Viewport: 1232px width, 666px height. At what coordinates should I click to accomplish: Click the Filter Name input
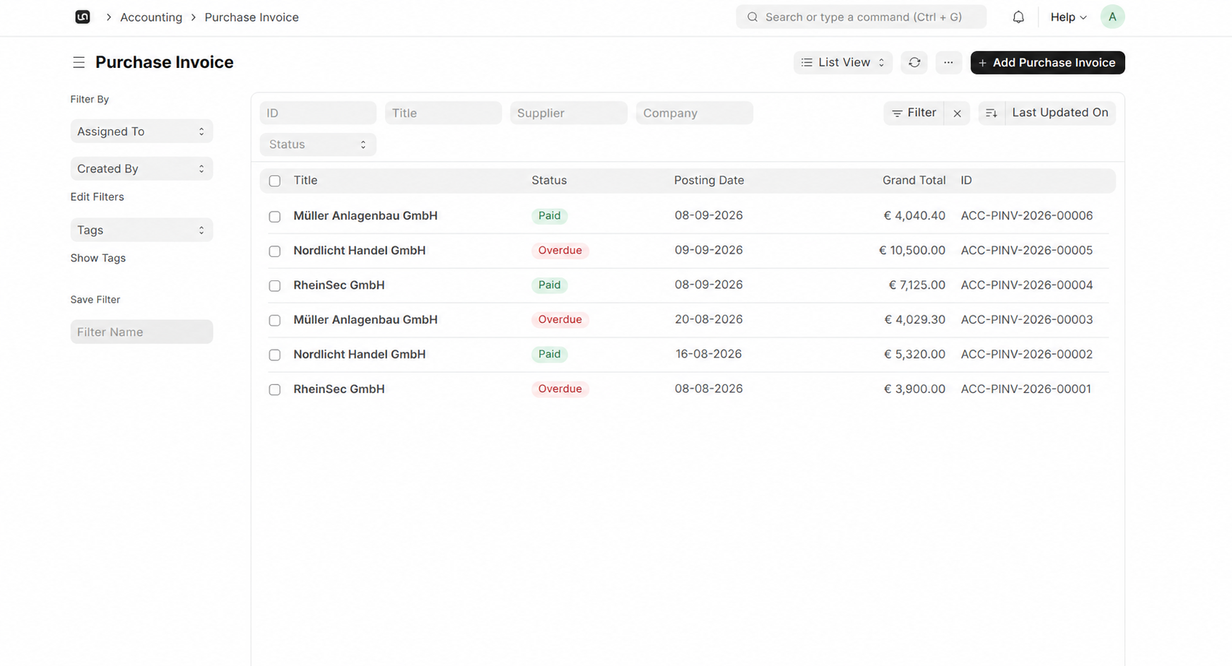[142, 332]
